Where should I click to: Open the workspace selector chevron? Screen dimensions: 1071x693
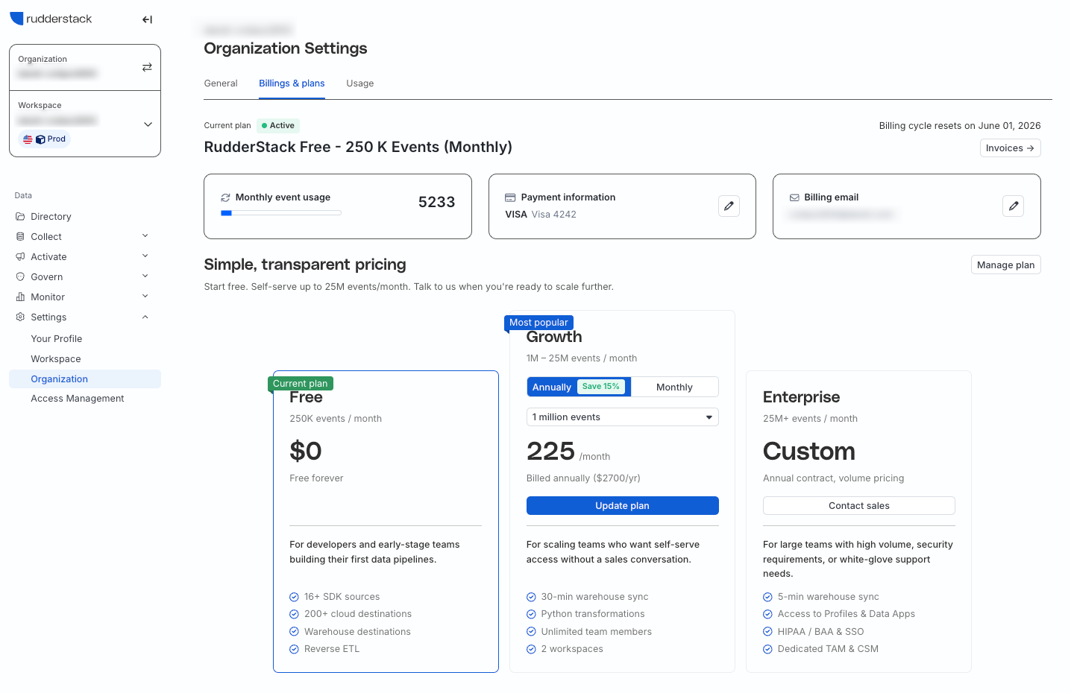click(148, 124)
